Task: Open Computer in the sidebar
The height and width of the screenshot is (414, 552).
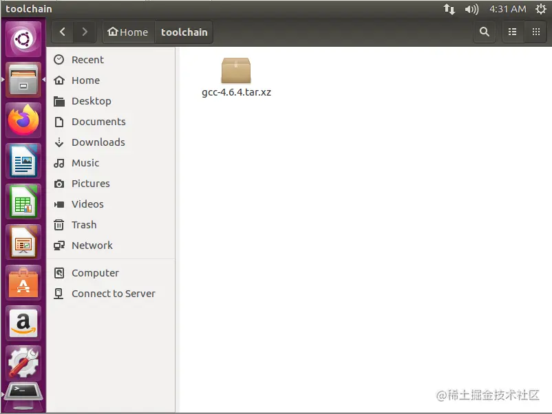Action: tap(111, 273)
